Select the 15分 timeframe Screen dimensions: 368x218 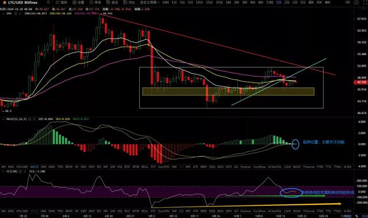(209, 2)
